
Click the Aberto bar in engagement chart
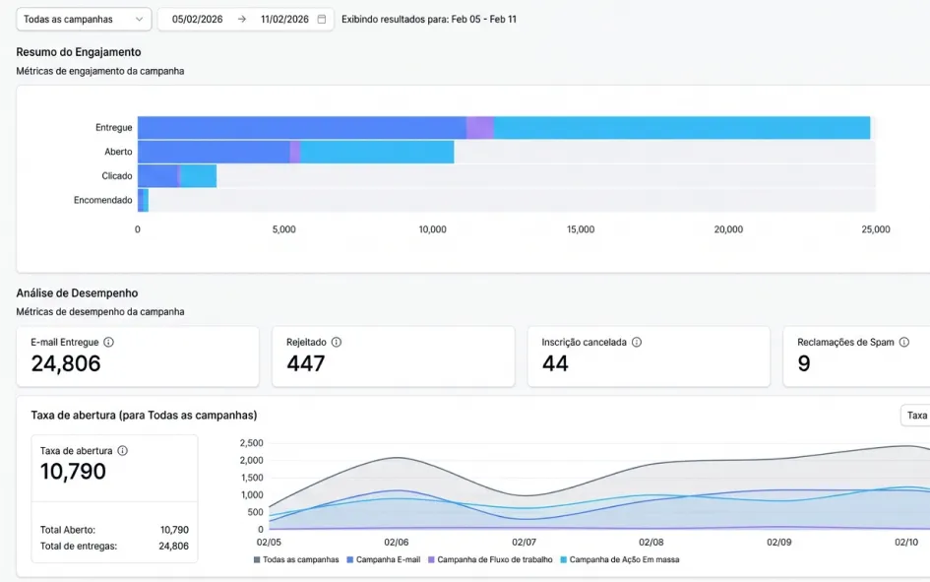[295, 152]
